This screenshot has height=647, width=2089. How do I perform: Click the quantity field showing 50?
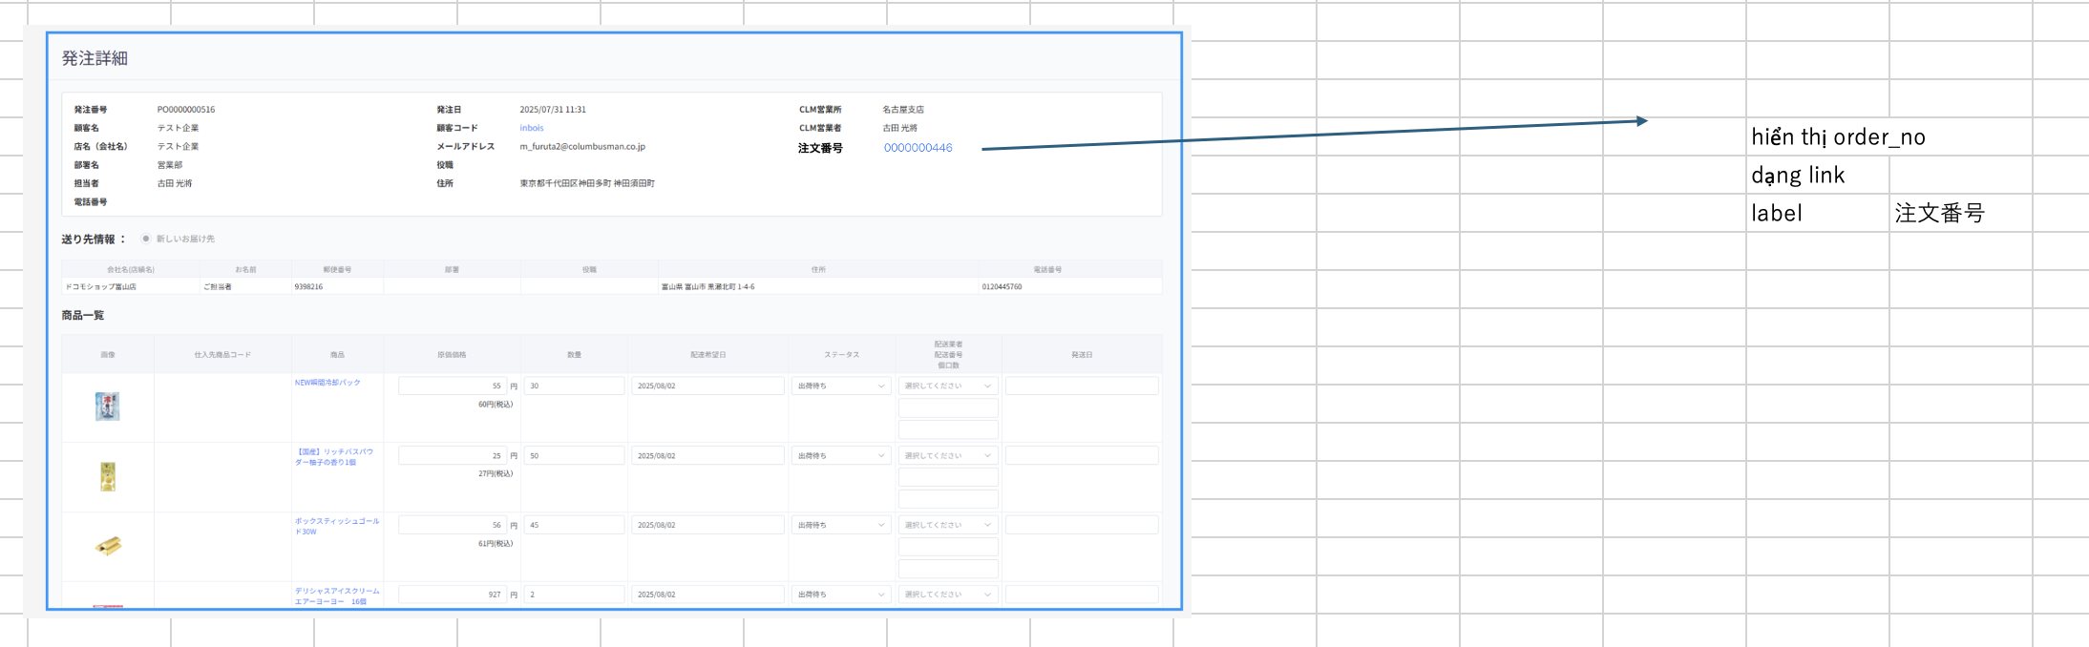click(574, 455)
